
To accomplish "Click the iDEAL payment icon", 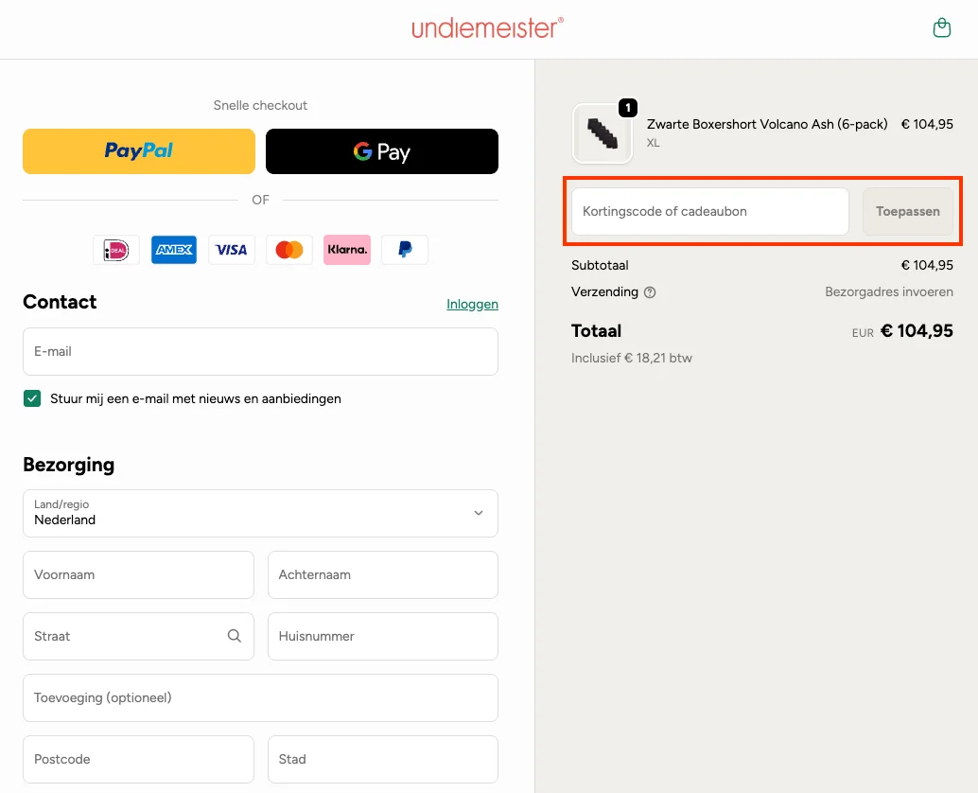I will (x=116, y=250).
